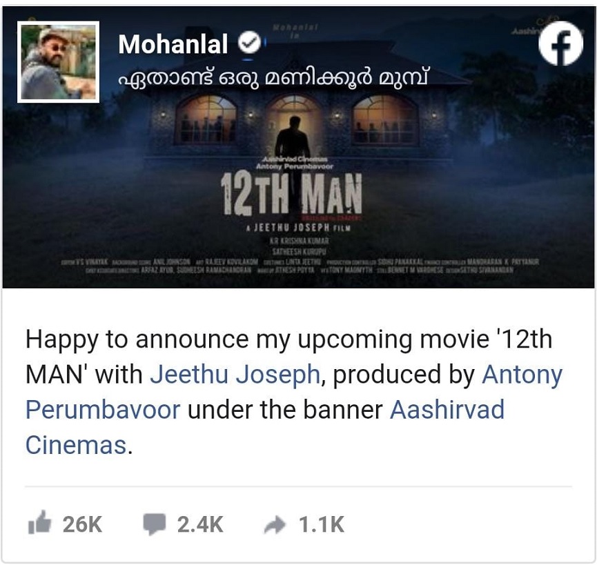Screen dimensions: 597x565
Task: Open the Mohanlal page name
Action: click(x=173, y=44)
